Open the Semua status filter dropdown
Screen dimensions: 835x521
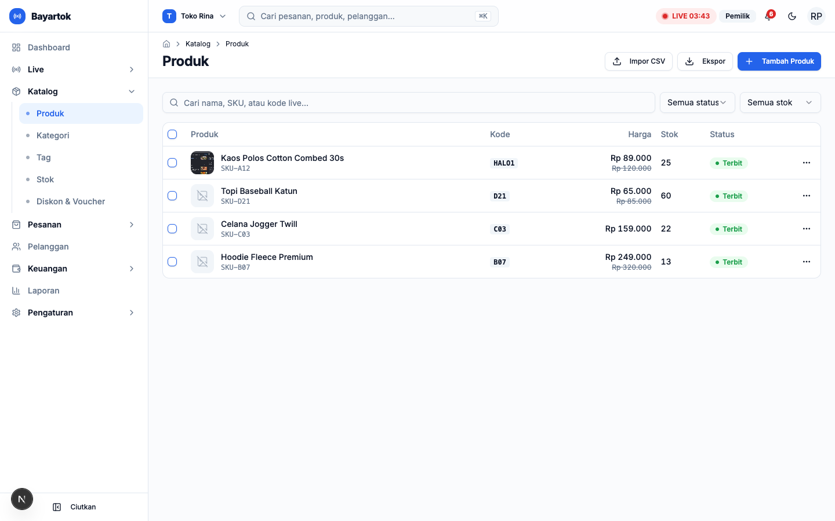tap(697, 102)
